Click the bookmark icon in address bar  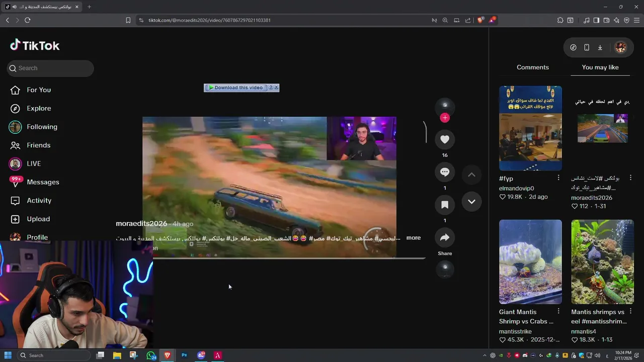point(128,20)
